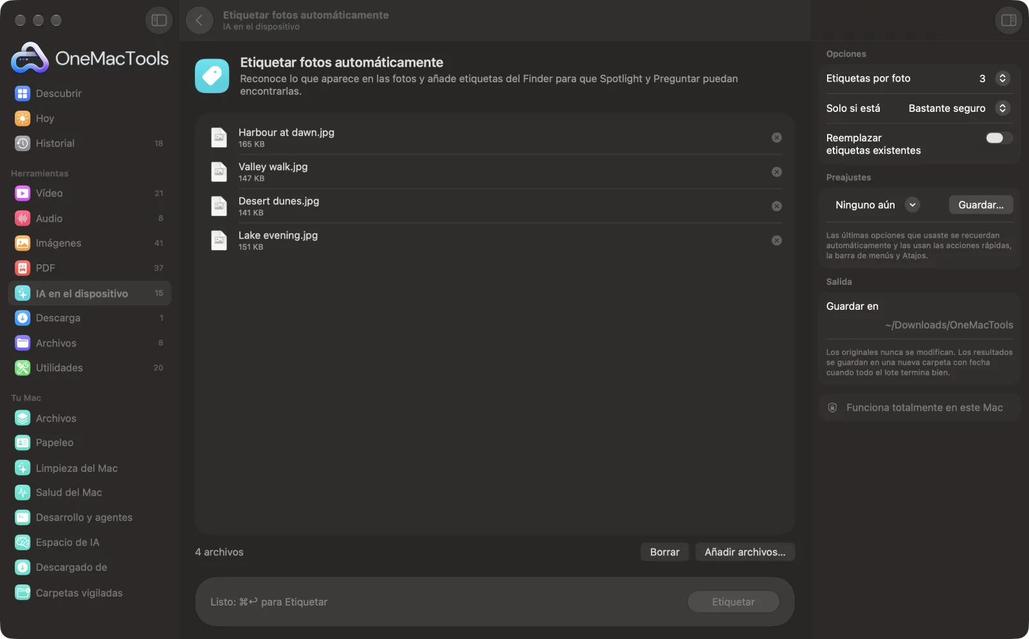Click the Desarrollo y agentes icon
Viewport: 1029px width, 639px height.
pyautogui.click(x=23, y=517)
